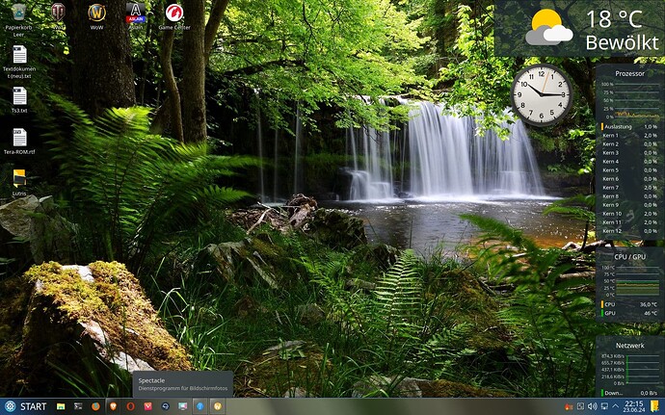The height and width of the screenshot is (415, 665).
Task: Click the Netzwerk widget title
Action: point(629,346)
